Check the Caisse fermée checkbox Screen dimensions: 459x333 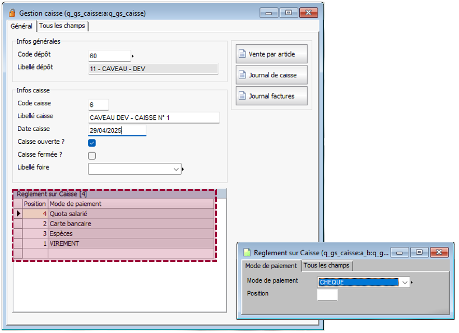coord(92,156)
